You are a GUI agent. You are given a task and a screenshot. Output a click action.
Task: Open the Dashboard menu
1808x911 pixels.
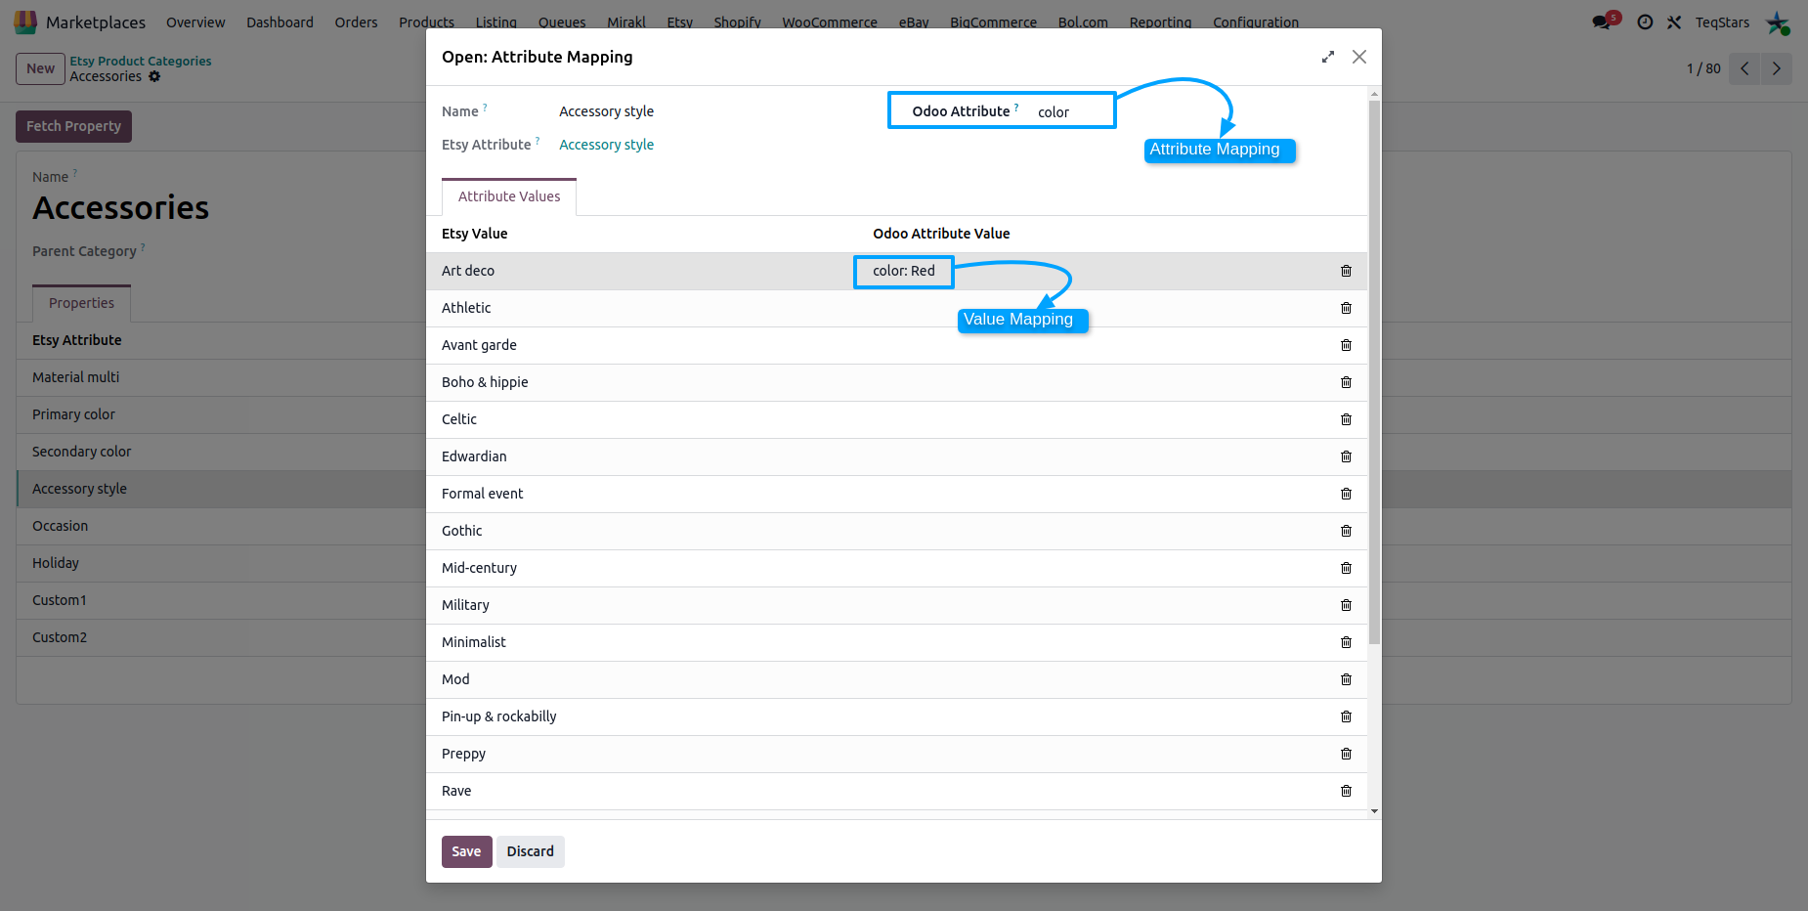click(280, 22)
